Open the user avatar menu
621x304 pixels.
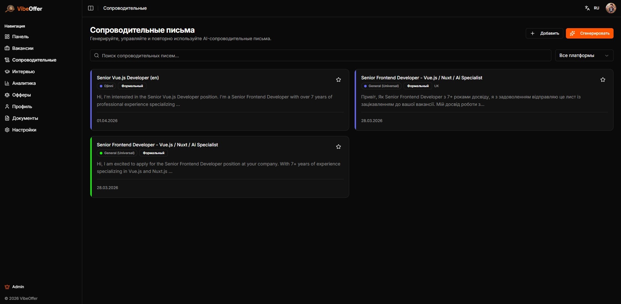coord(611,8)
